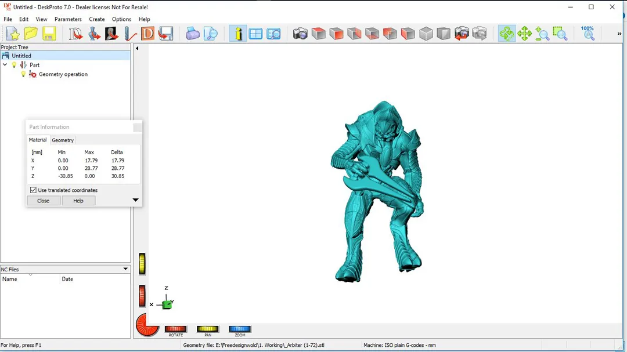The height and width of the screenshot is (352, 627).
Task: Activate green four-arrow pan mode icon
Action: [x=524, y=34]
